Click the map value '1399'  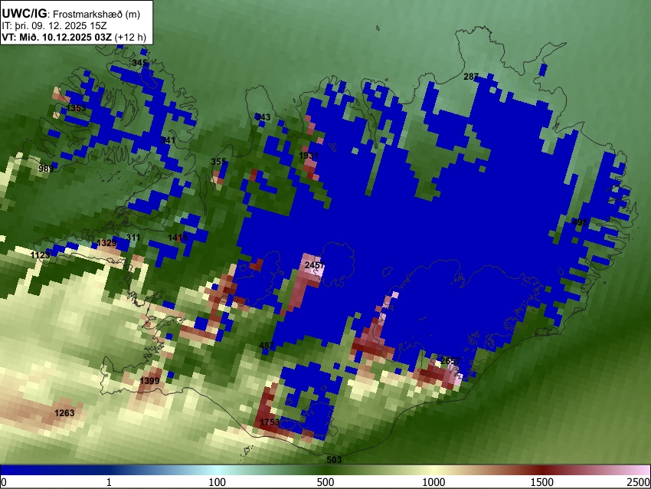[x=149, y=381]
